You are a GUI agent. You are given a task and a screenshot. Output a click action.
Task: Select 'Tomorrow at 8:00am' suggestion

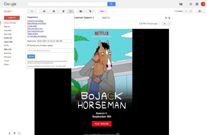click(x=35, y=21)
